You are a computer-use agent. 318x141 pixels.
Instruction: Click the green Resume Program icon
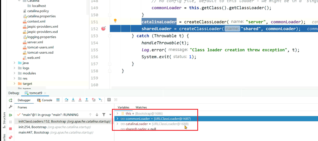pyautogui.click(x=11, y=115)
